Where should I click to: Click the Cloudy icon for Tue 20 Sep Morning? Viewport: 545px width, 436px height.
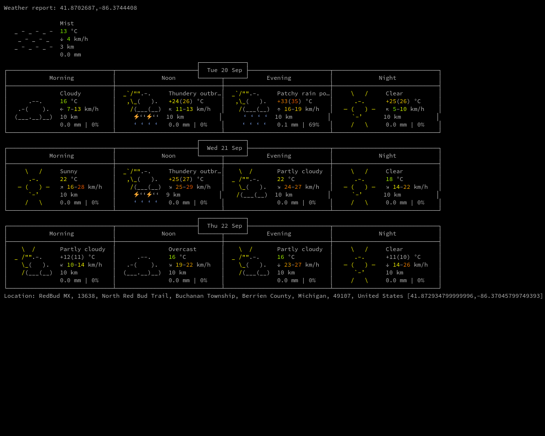(x=34, y=109)
